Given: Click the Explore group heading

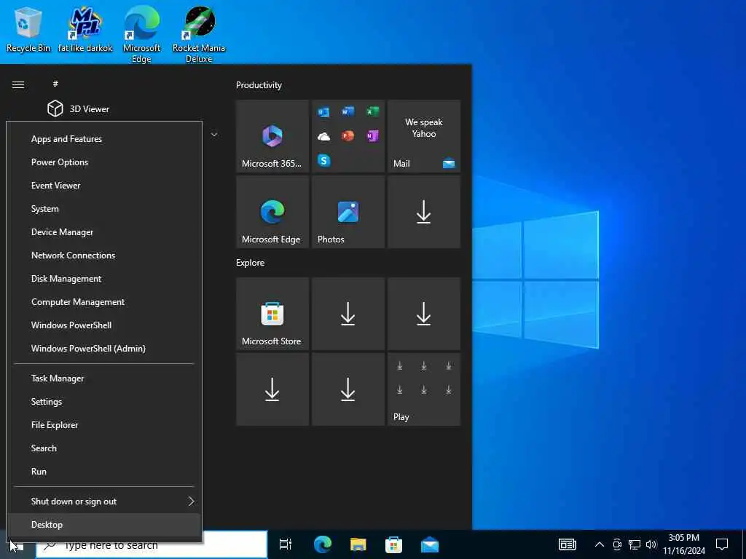Looking at the screenshot, I should point(251,263).
